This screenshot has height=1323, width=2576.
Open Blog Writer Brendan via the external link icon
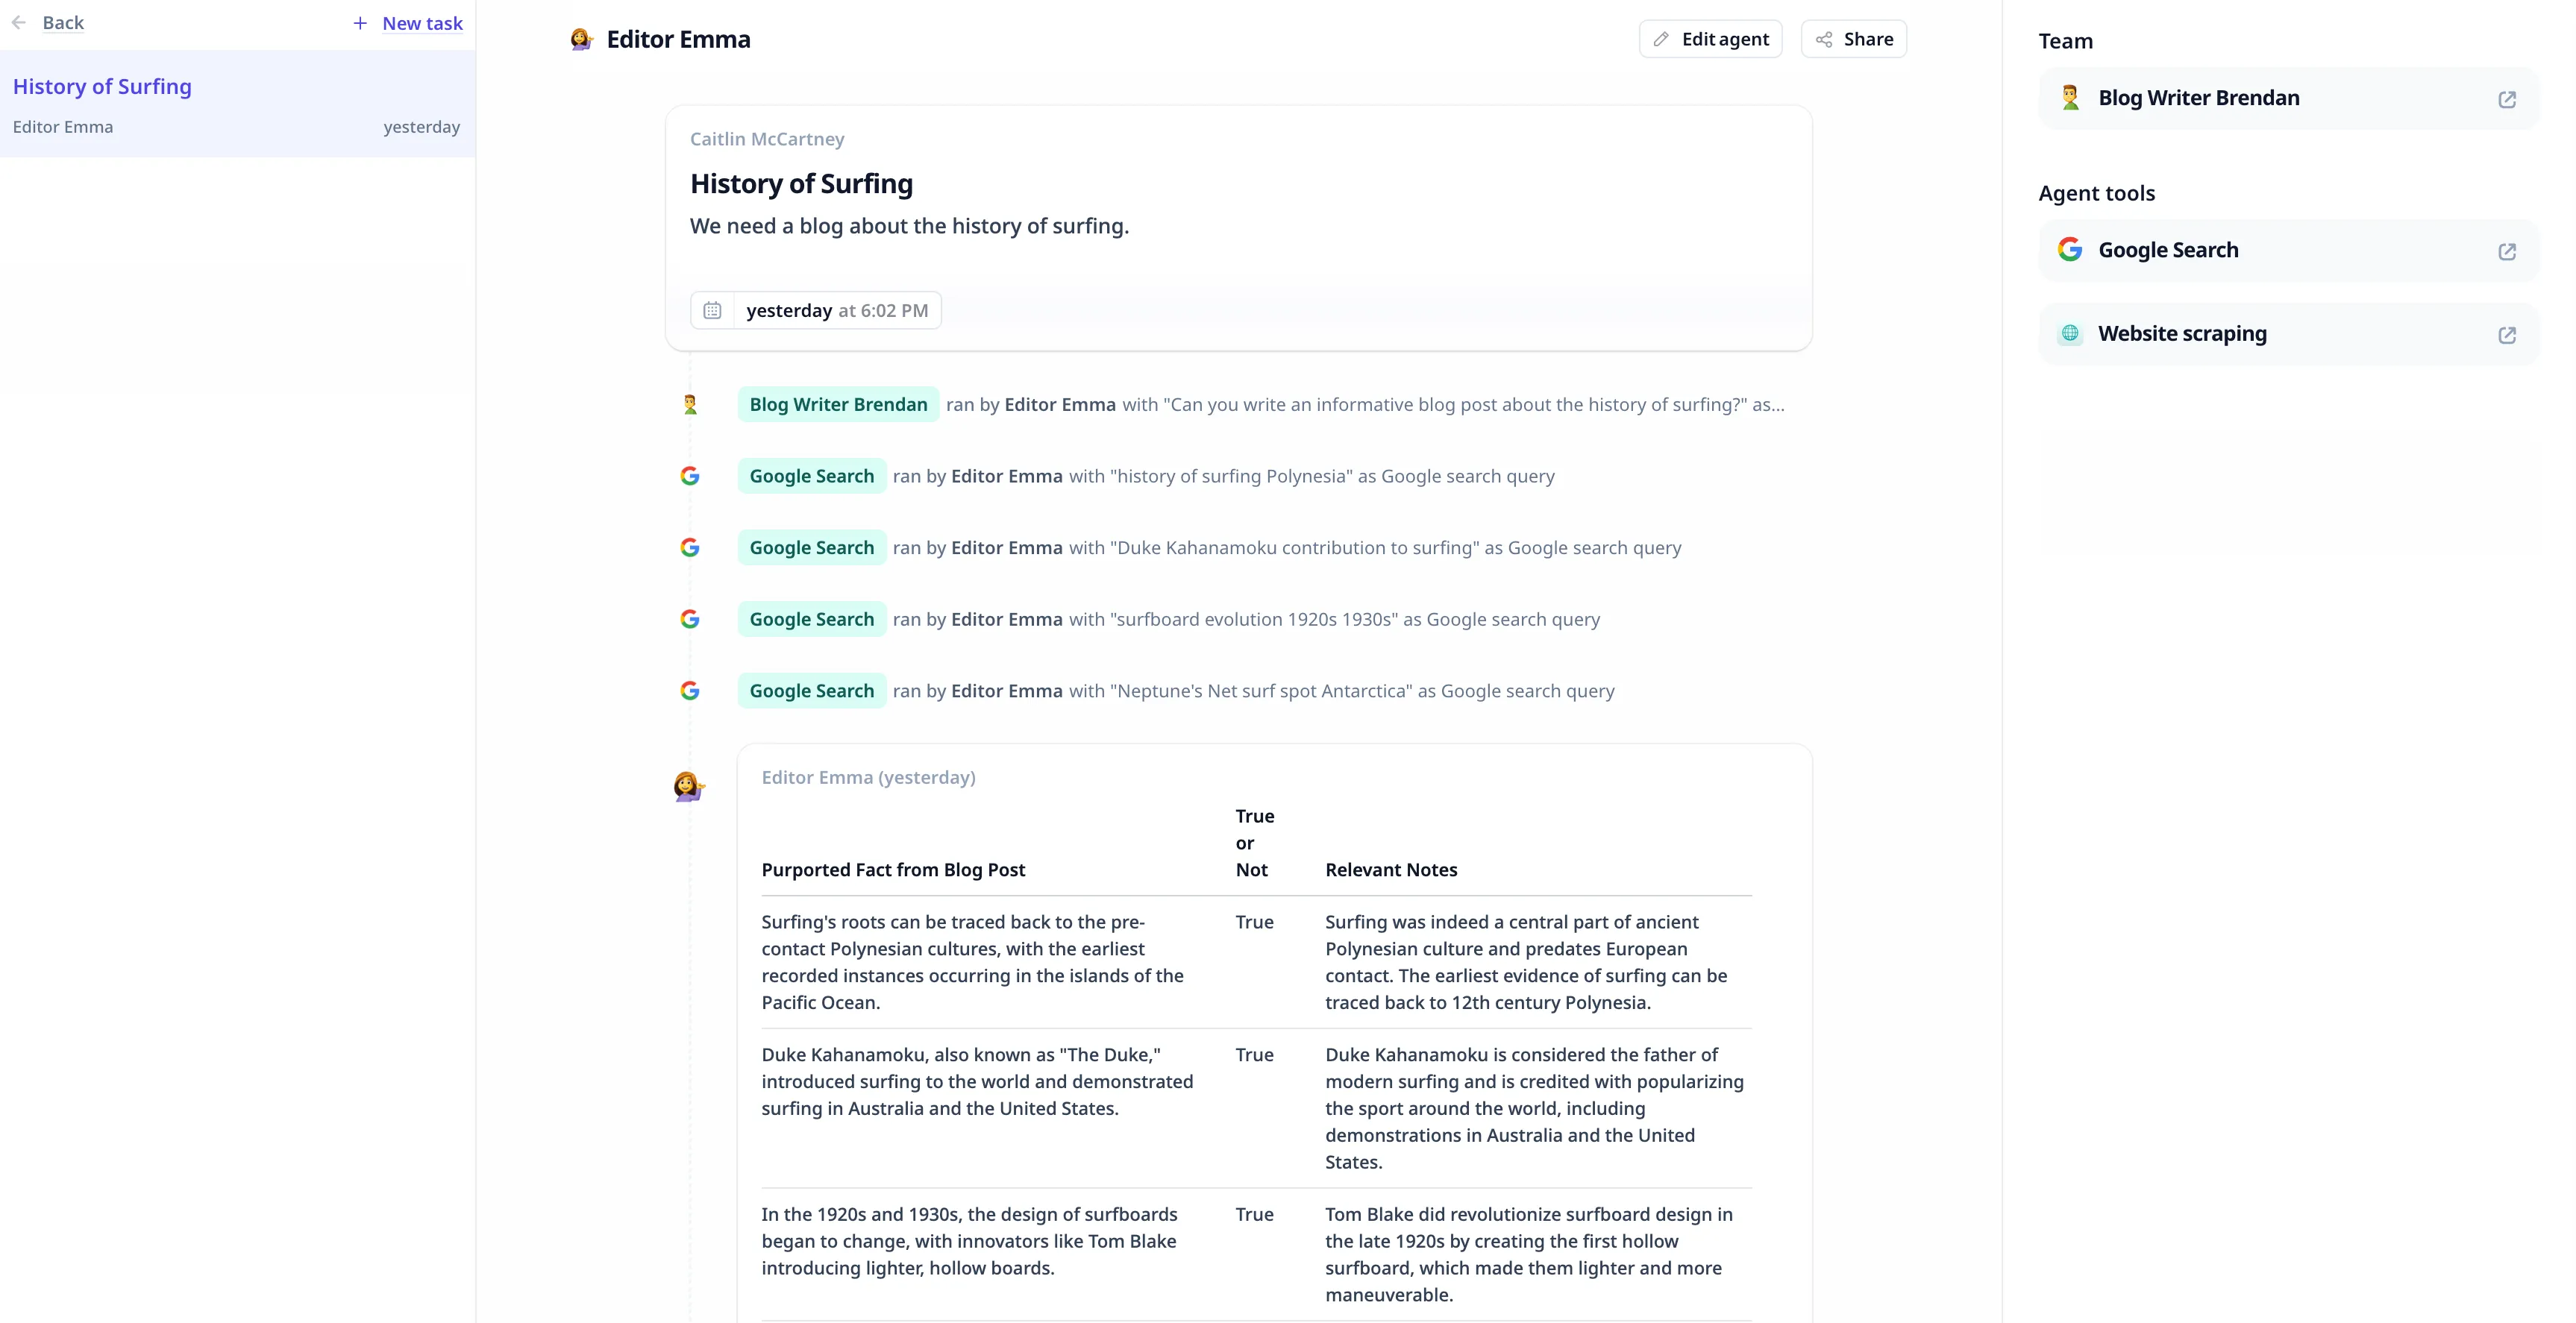pos(2506,98)
